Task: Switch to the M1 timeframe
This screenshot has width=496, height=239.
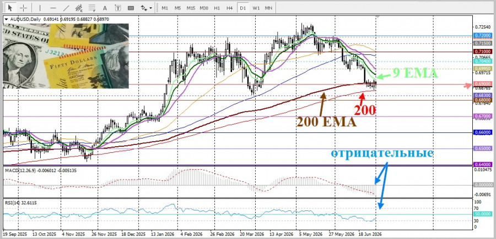Action: [x=165, y=8]
